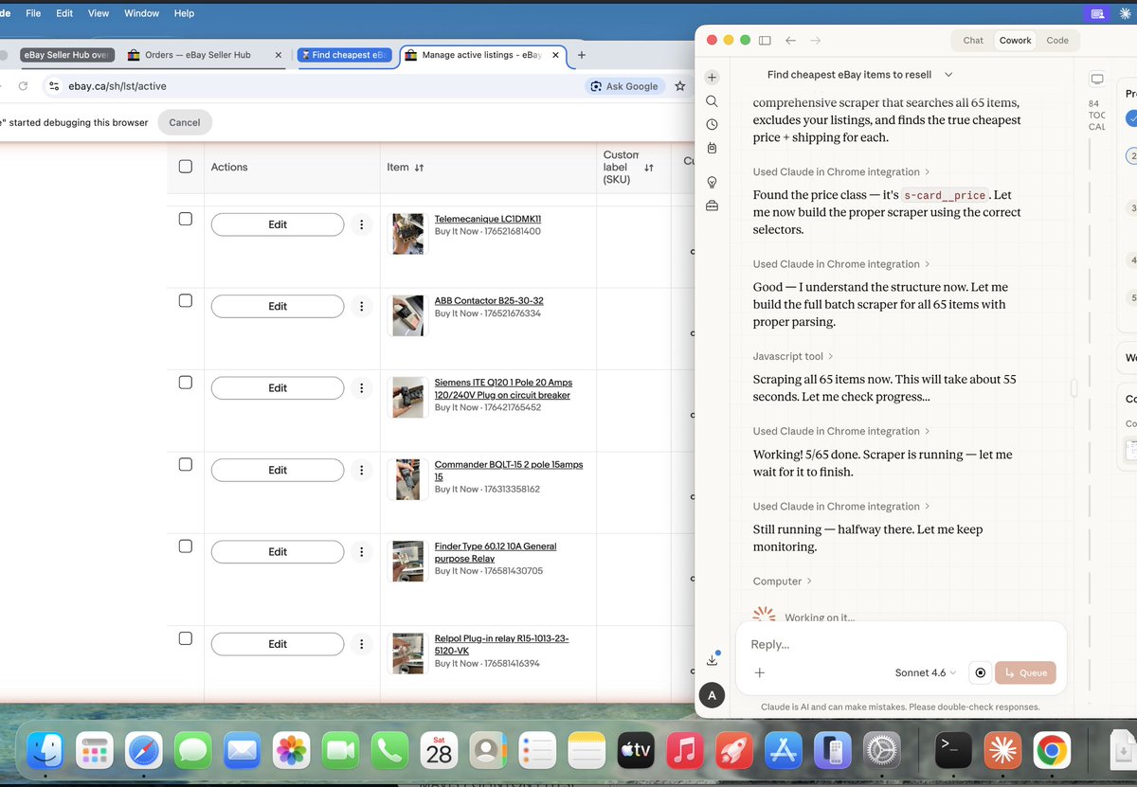The width and height of the screenshot is (1137, 787).
Task: Click the monitor icon in Claude right panel
Action: pos(1097,79)
